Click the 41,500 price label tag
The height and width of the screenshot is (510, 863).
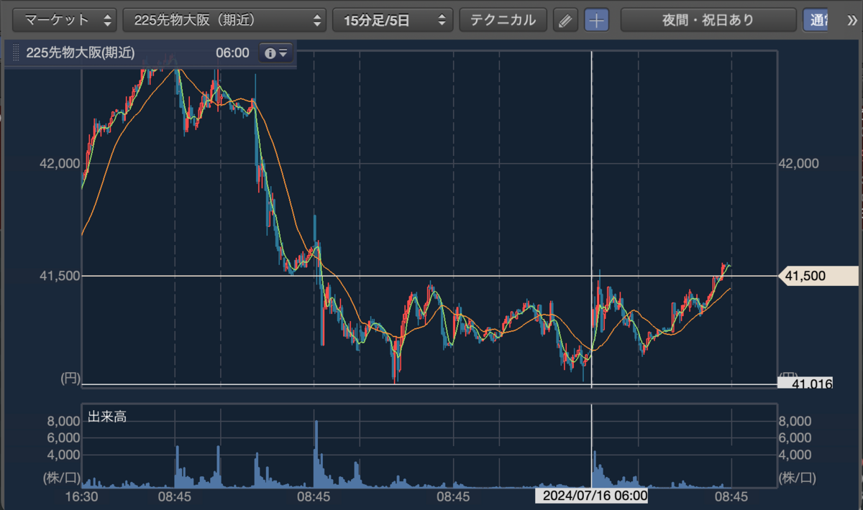click(819, 276)
